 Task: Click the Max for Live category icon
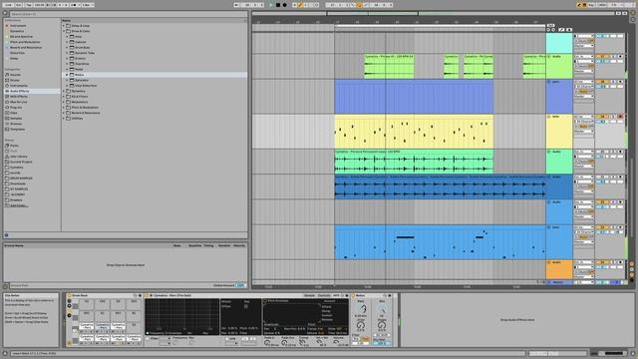(7, 102)
